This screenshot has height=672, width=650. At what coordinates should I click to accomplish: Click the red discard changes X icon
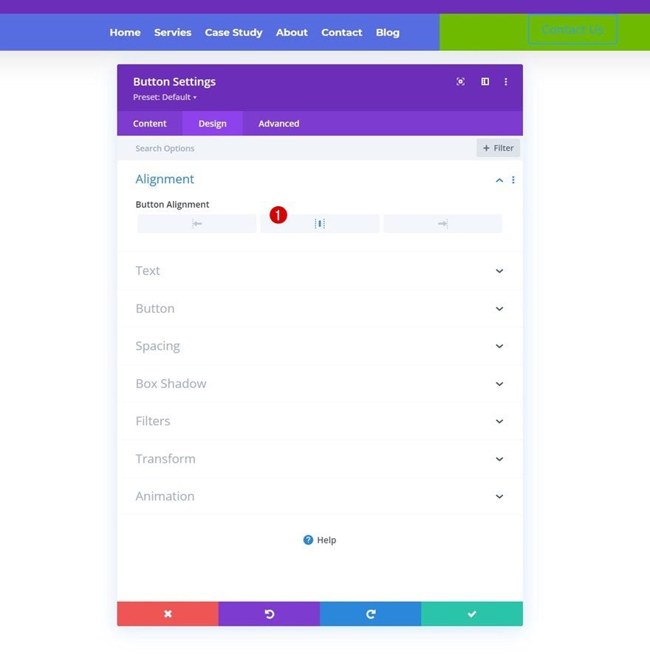[x=168, y=614]
